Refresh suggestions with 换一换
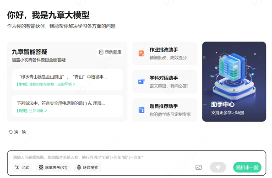This screenshot has width=272, height=178. pyautogui.click(x=17, y=132)
